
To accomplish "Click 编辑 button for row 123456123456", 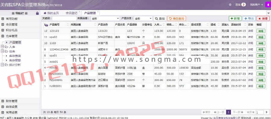I will tap(261, 49).
